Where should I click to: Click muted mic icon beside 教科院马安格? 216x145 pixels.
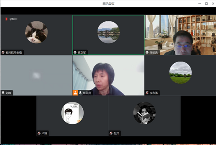3,52
